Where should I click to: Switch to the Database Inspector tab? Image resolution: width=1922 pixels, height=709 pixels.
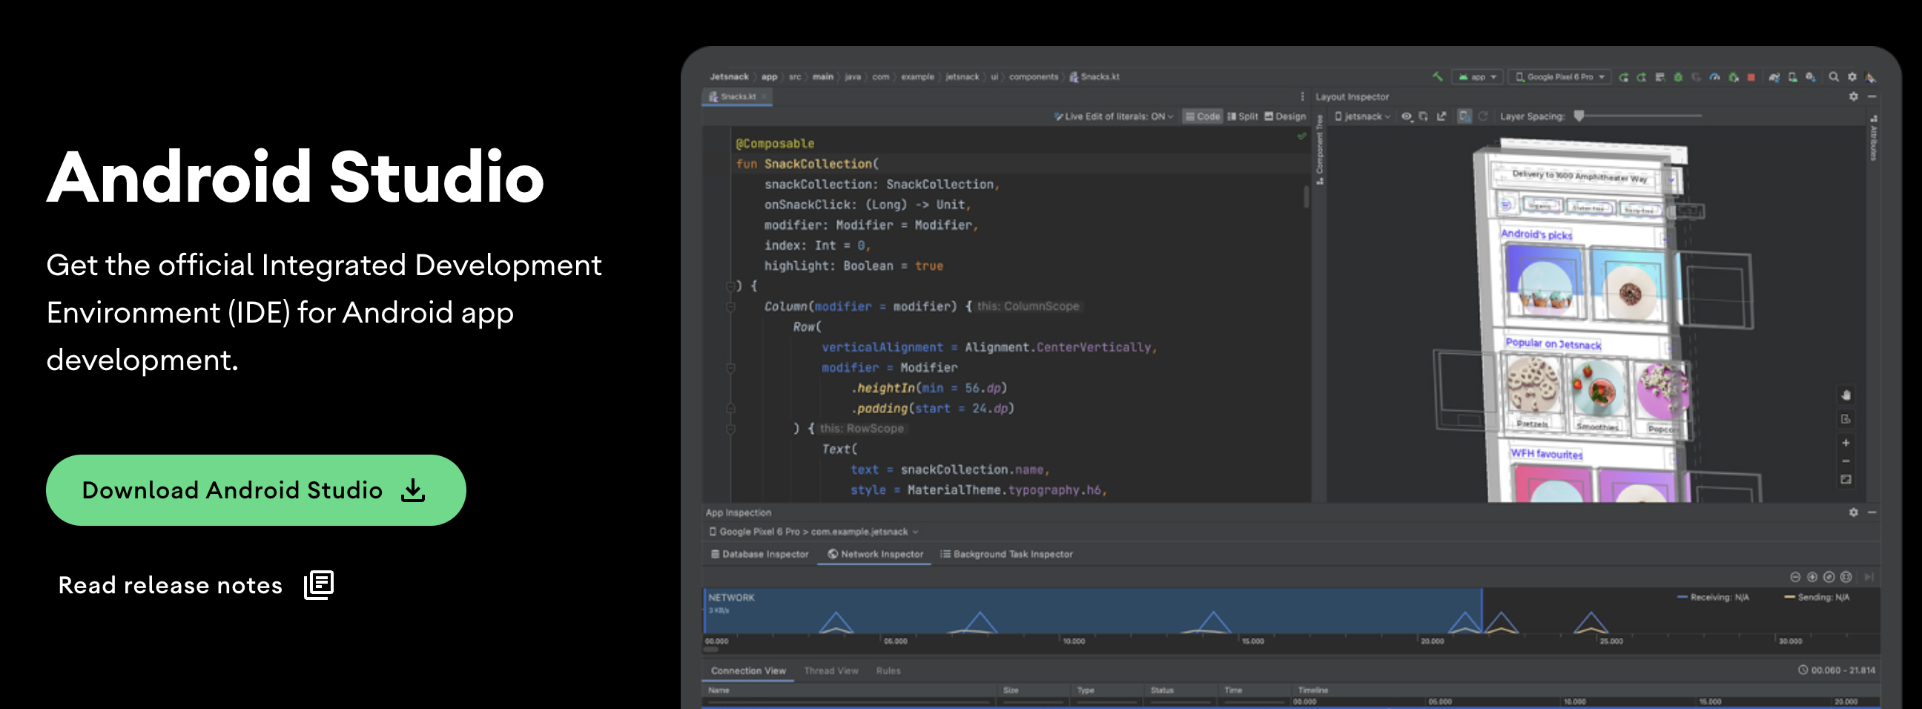759,554
